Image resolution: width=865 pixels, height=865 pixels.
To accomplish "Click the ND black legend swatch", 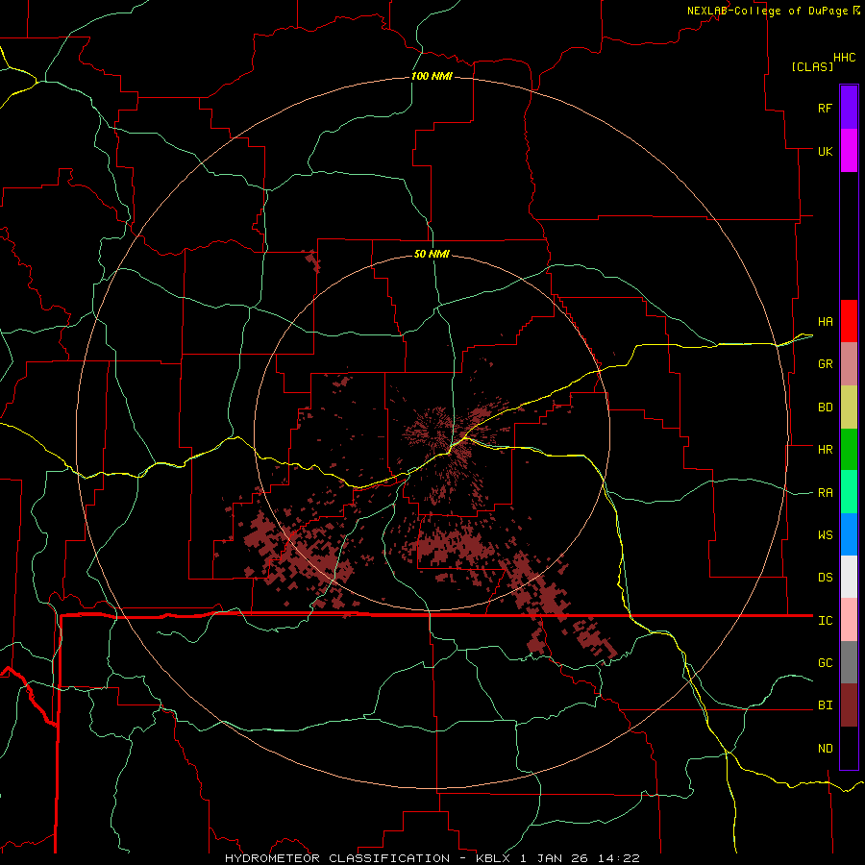I will click(849, 748).
